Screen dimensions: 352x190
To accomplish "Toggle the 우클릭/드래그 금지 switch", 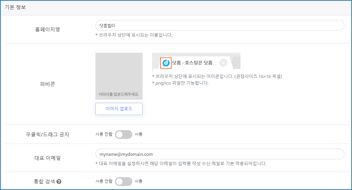I will tap(123, 135).
